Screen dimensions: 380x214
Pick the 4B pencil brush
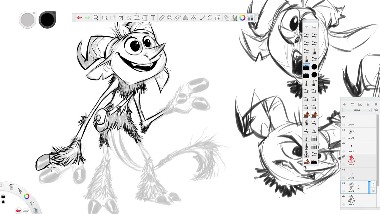[314, 83]
